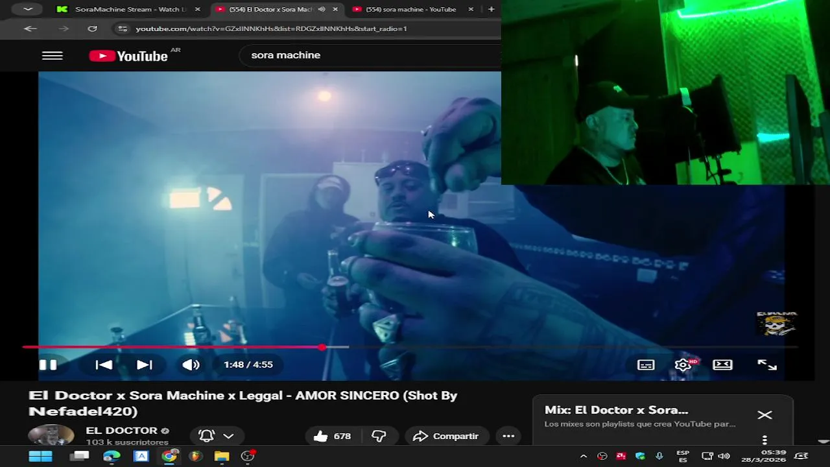
Task: View site information icon in address bar
Action: [123, 29]
